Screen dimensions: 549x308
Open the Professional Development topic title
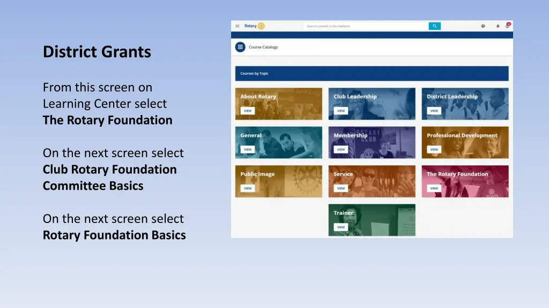point(462,135)
